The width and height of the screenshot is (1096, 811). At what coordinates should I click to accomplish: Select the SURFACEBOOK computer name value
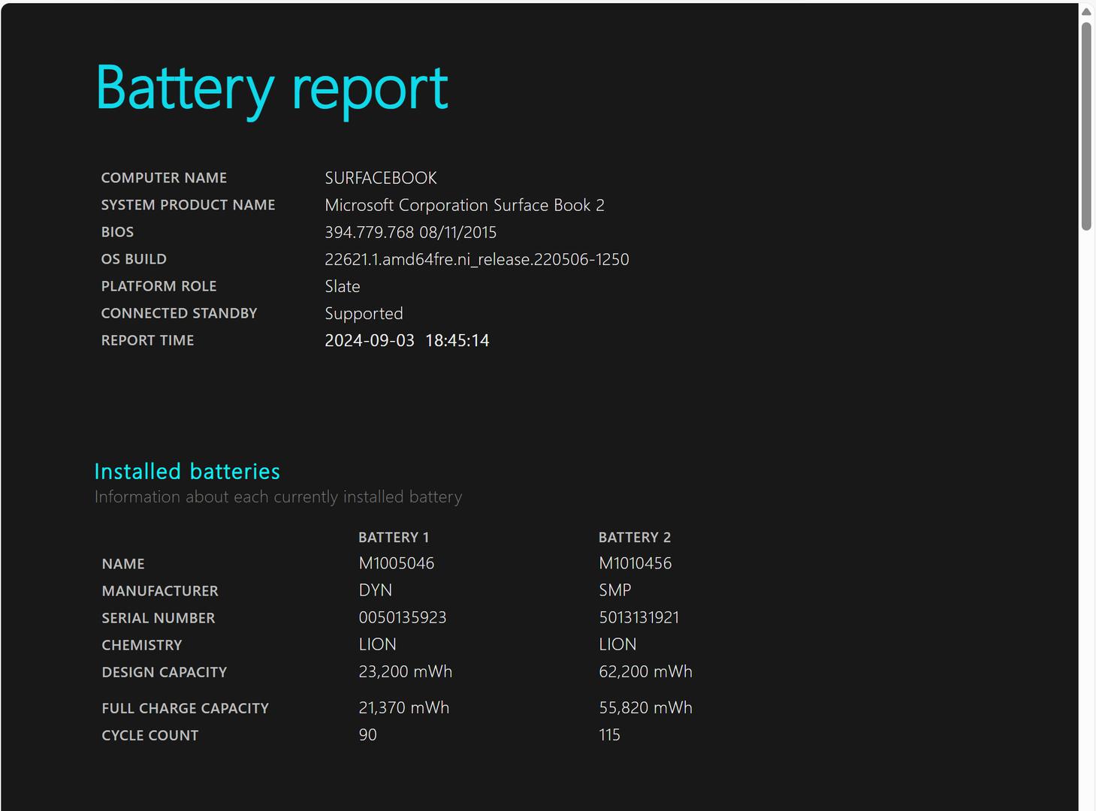click(381, 178)
